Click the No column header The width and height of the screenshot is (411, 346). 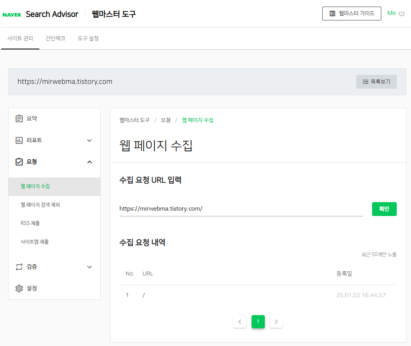pyautogui.click(x=129, y=274)
